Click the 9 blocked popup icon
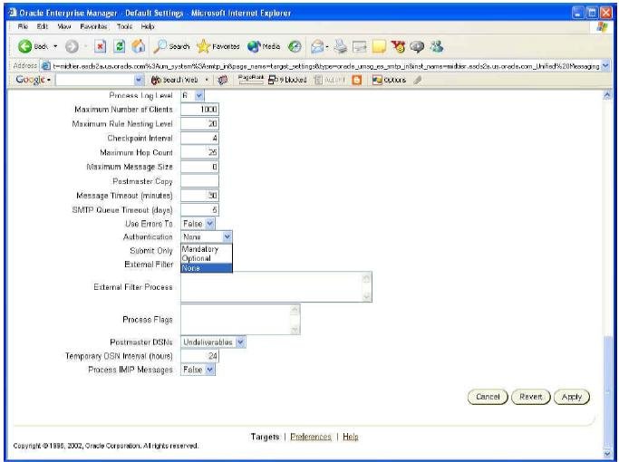The height and width of the screenshot is (462, 619). pyautogui.click(x=287, y=80)
